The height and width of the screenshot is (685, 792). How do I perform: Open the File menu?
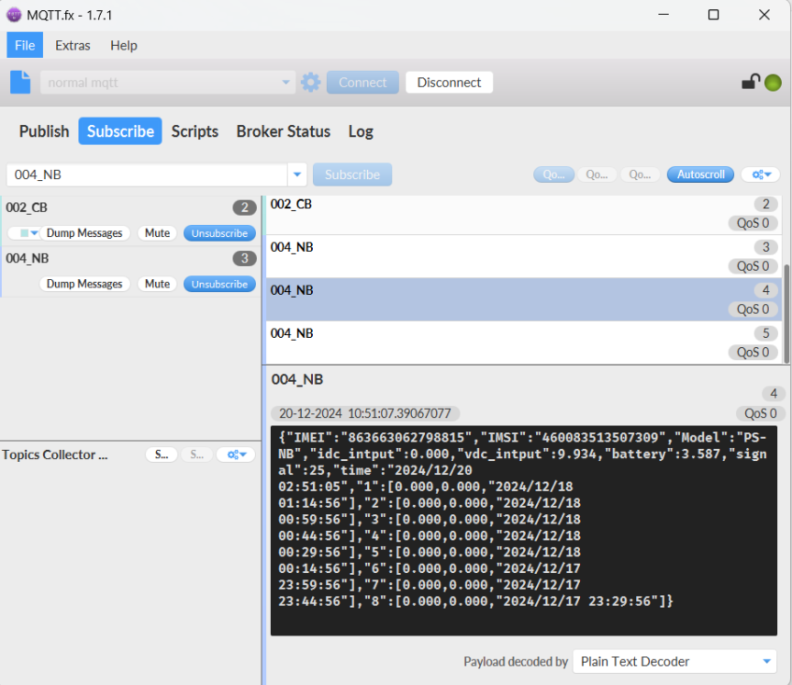point(24,45)
